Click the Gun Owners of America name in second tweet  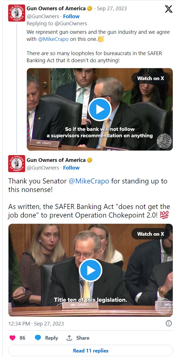point(56,160)
